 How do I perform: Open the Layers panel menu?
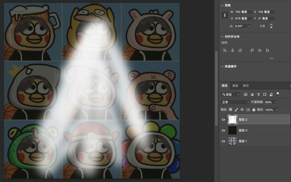point(290,86)
